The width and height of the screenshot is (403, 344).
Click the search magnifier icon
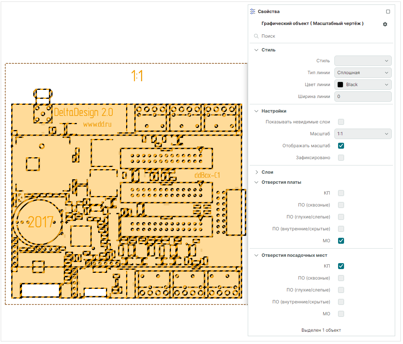point(256,36)
